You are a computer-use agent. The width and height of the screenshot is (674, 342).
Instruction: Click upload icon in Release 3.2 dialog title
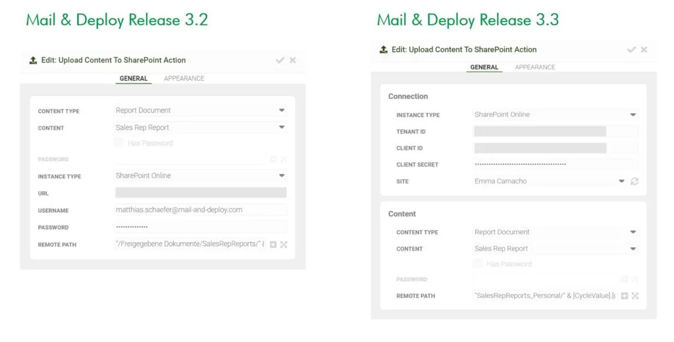(33, 60)
